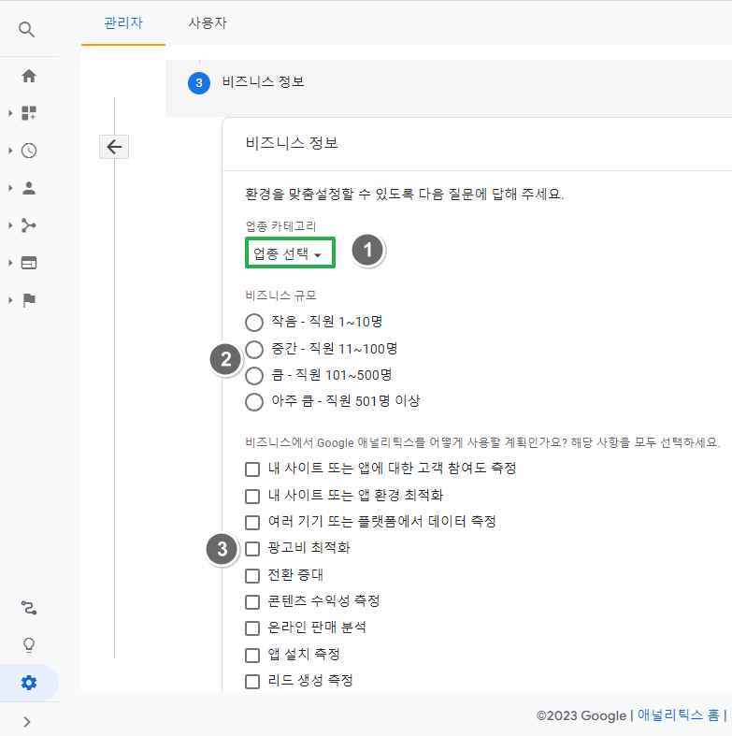
Task: Open the conversions flag icon
Action: coord(29,300)
